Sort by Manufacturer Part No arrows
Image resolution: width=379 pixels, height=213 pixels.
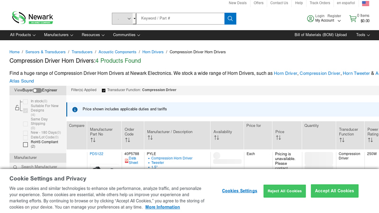tap(93, 140)
